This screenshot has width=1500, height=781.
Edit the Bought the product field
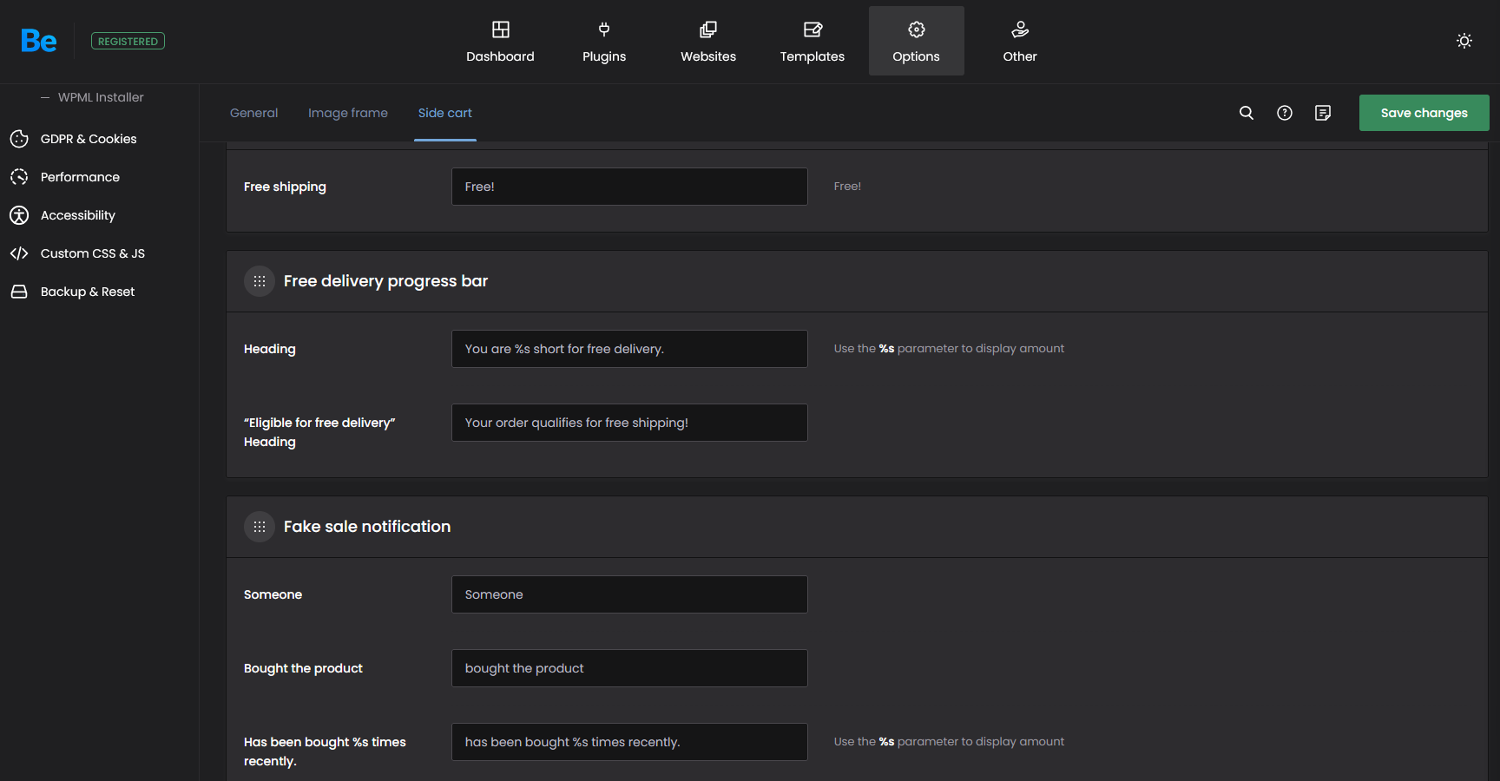point(629,668)
